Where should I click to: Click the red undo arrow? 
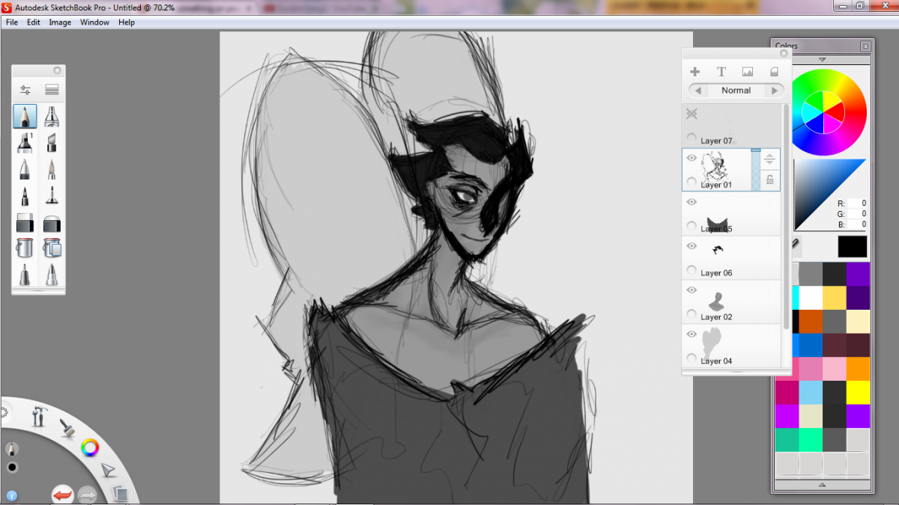pos(62,495)
